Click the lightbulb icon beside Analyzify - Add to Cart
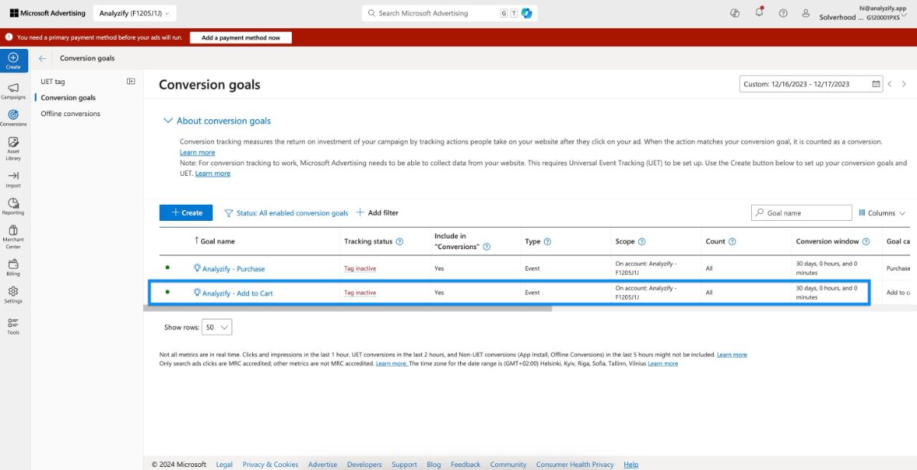917x470 pixels. click(197, 293)
